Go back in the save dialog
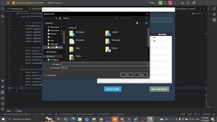This screenshot has height=122, width=217. tap(46, 18)
